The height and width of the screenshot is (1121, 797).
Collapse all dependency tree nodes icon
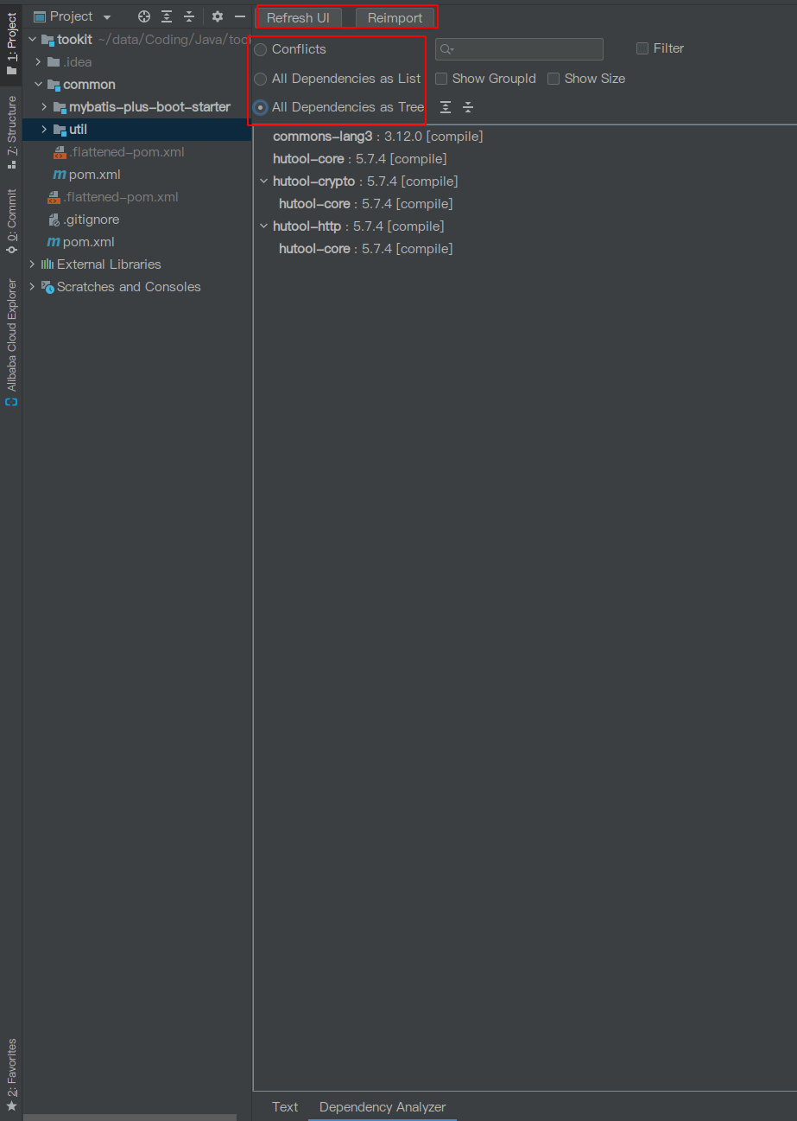[x=468, y=107]
